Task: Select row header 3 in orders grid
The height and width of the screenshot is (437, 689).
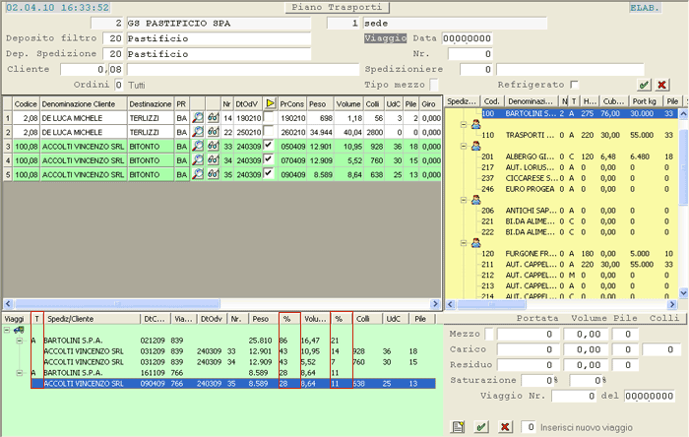Action: tap(8, 147)
